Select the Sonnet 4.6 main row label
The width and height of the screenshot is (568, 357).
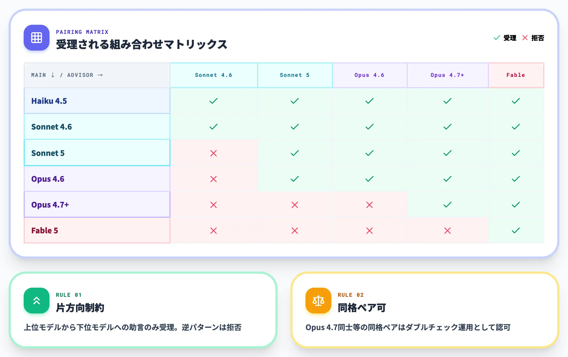coord(97,127)
